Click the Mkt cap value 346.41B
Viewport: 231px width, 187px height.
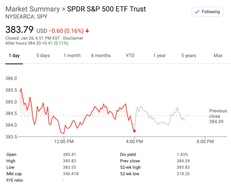pyautogui.click(x=71, y=174)
